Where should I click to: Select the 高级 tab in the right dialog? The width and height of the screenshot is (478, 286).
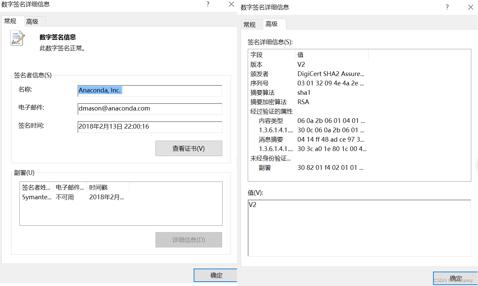(x=274, y=24)
